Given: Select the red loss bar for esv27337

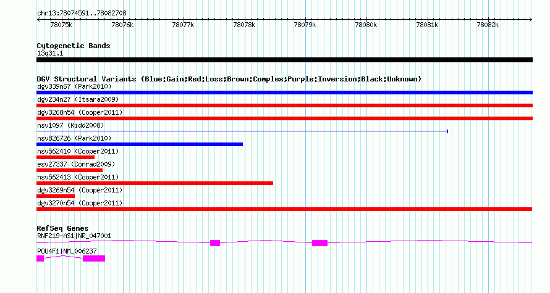Looking at the screenshot, I should [69, 170].
